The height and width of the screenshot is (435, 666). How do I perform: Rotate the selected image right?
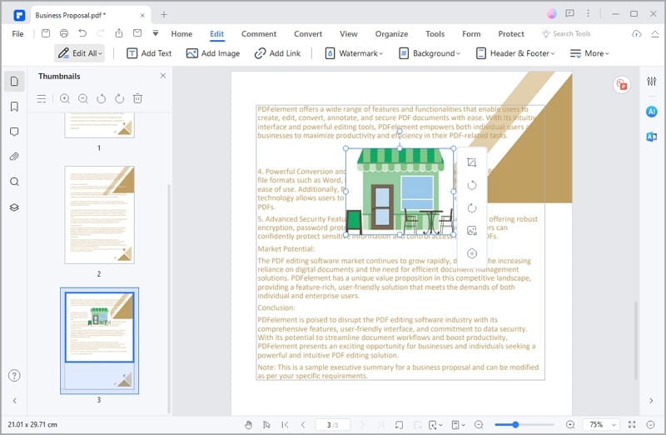click(x=471, y=208)
